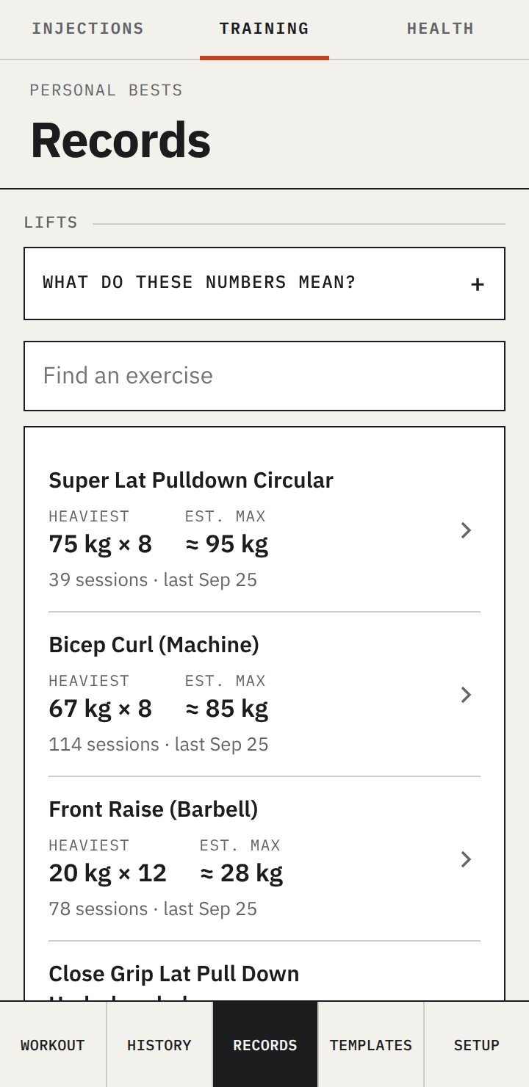Click the '67 kg × 8' heaviest value
529x1087 pixels.
pyautogui.click(x=101, y=709)
